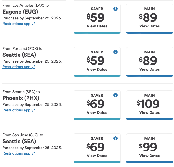View Dates for $69 Saver to Phoenix
The image size is (174, 167).
point(97,113)
